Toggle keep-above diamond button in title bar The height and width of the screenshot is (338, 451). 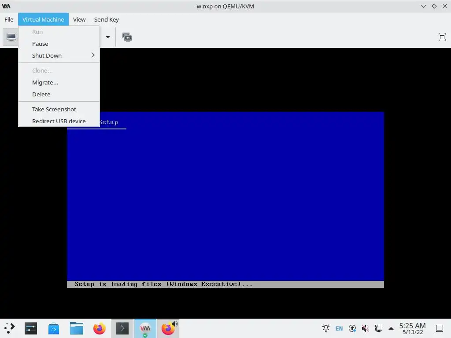[434, 6]
